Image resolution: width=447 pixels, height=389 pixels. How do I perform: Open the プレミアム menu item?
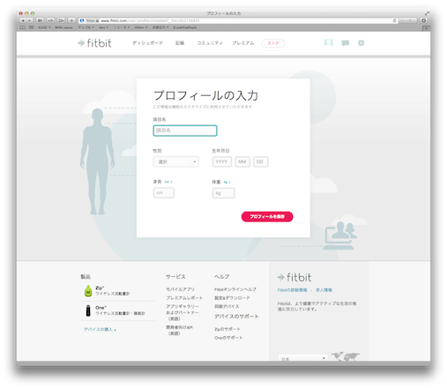tap(242, 43)
